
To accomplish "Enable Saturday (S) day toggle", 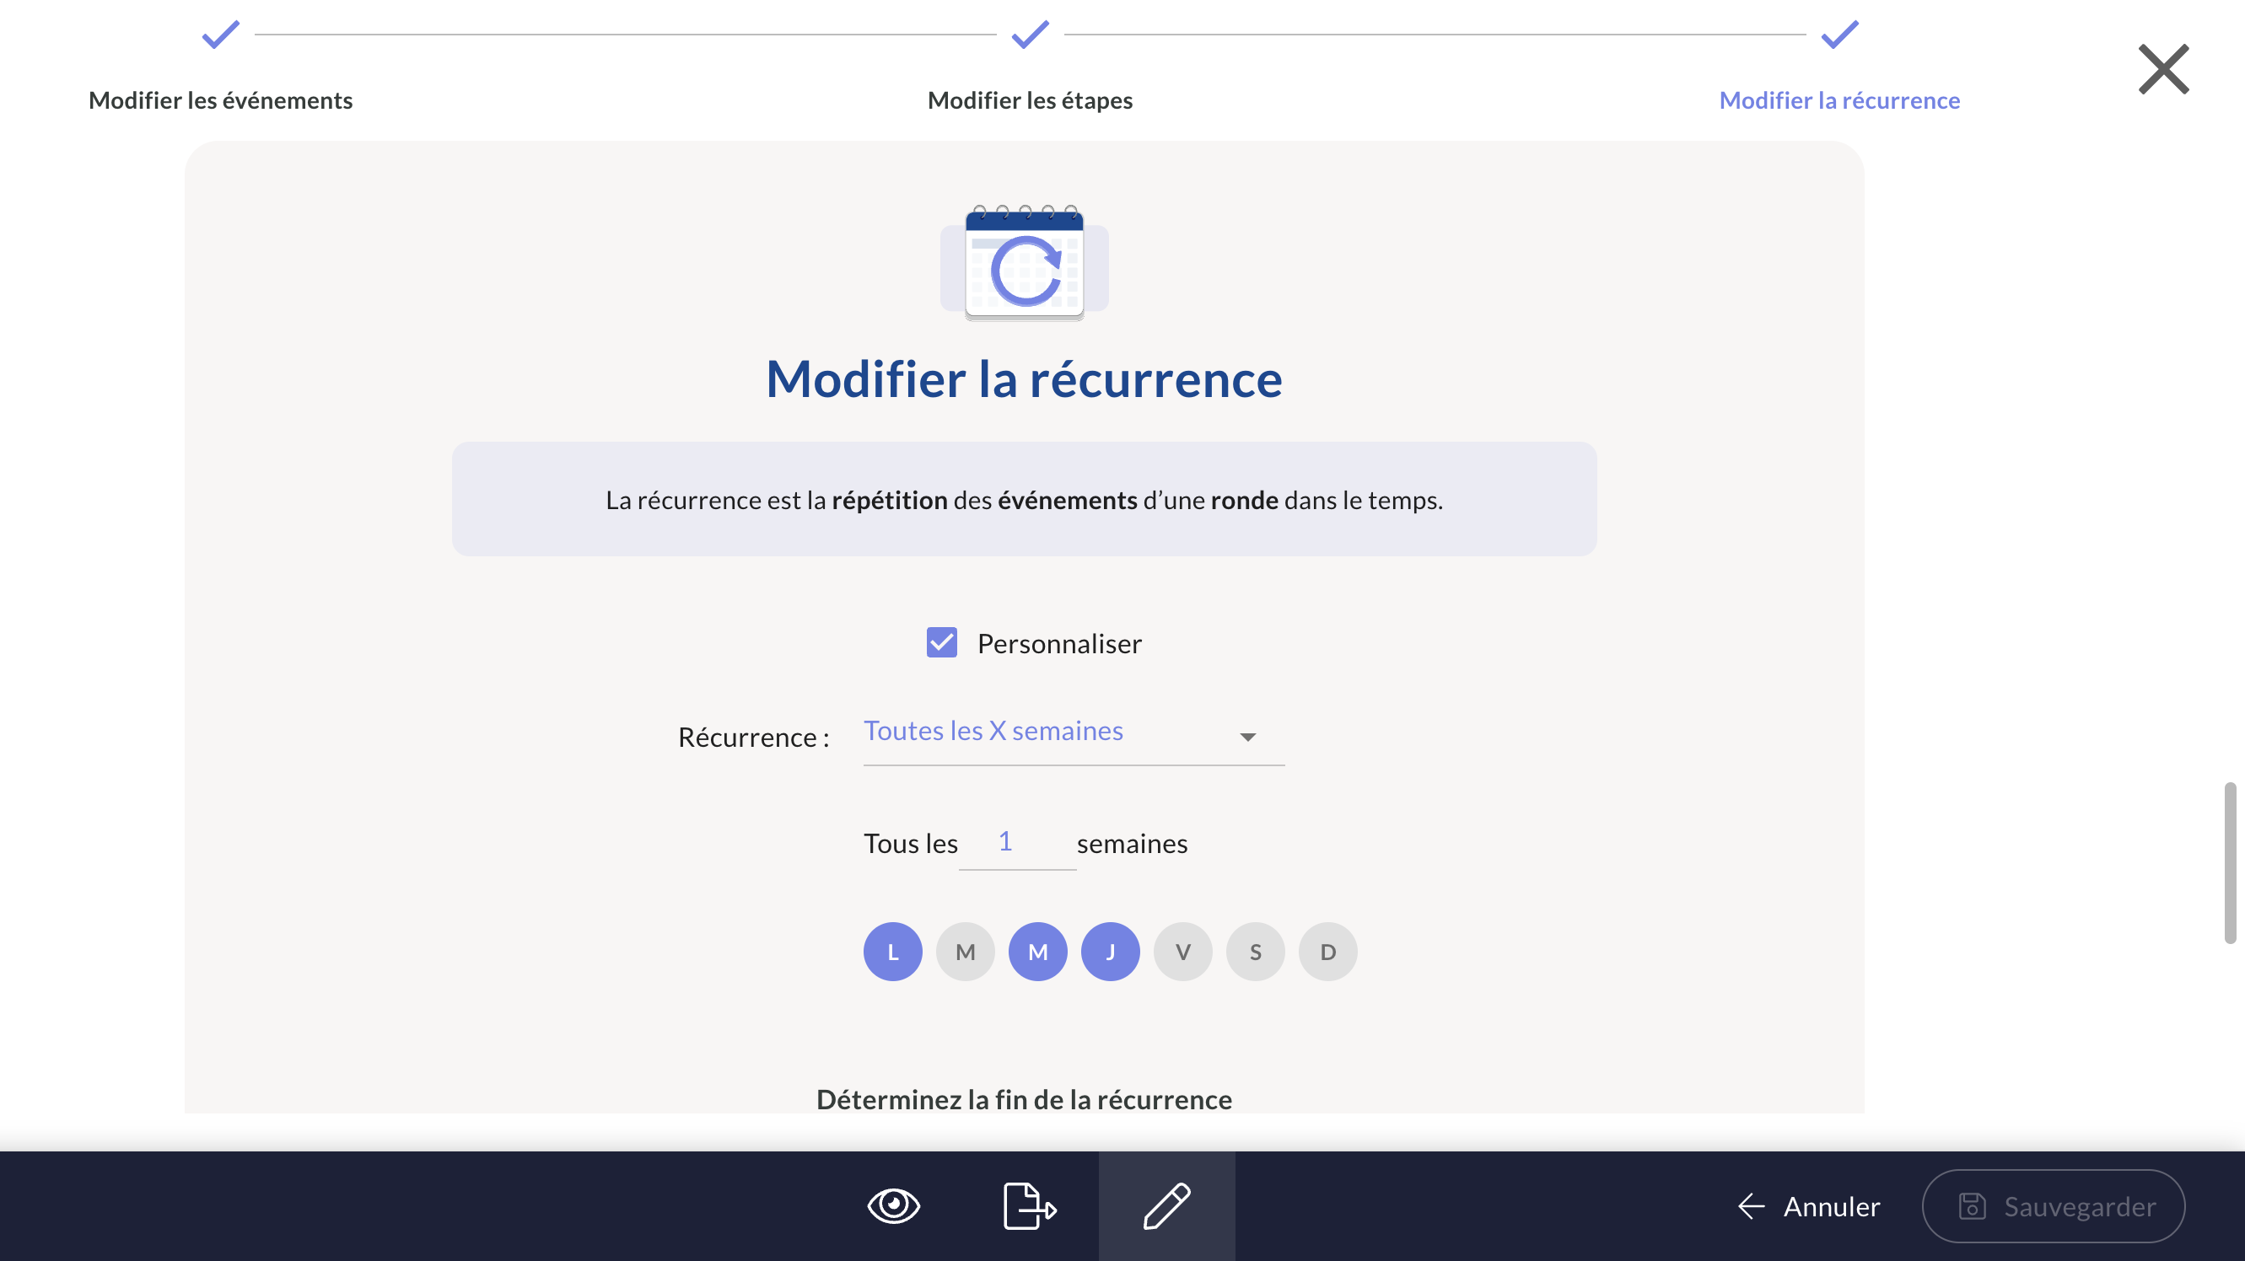I will click(1255, 951).
